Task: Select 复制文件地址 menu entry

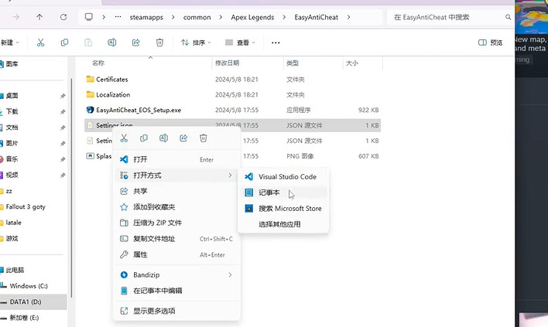Action: (x=176, y=239)
